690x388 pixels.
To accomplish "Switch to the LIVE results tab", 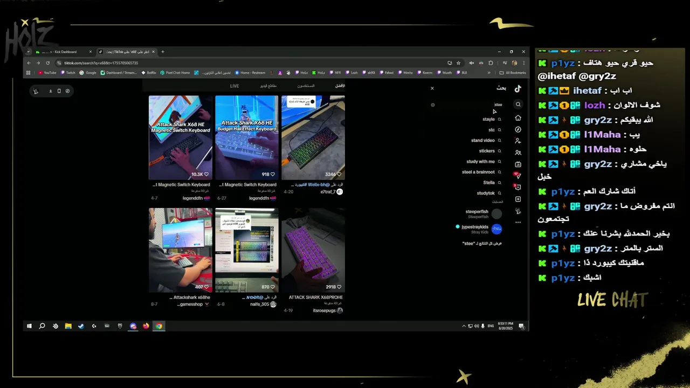I will [x=234, y=86].
